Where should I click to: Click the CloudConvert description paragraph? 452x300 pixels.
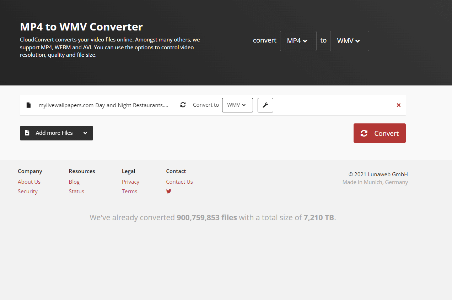pos(110,47)
